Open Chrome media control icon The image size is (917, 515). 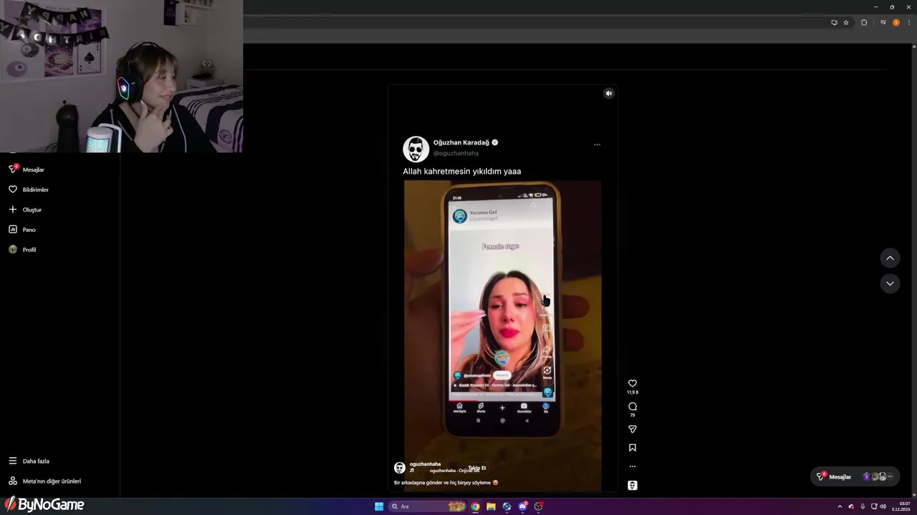coord(882,23)
